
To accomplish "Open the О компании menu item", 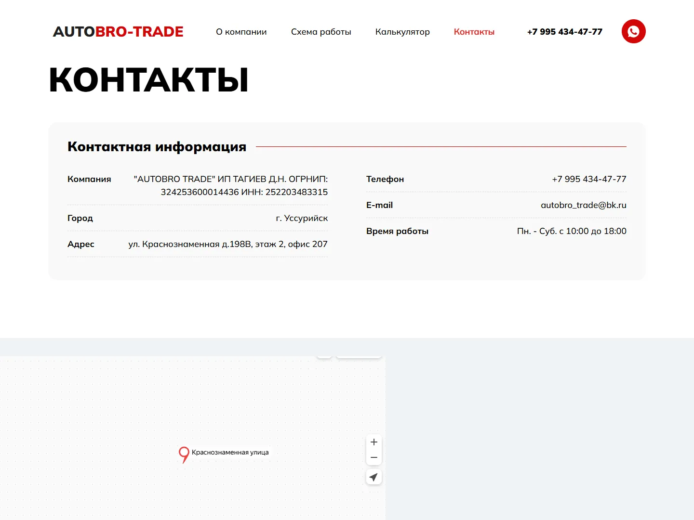I will [x=241, y=32].
